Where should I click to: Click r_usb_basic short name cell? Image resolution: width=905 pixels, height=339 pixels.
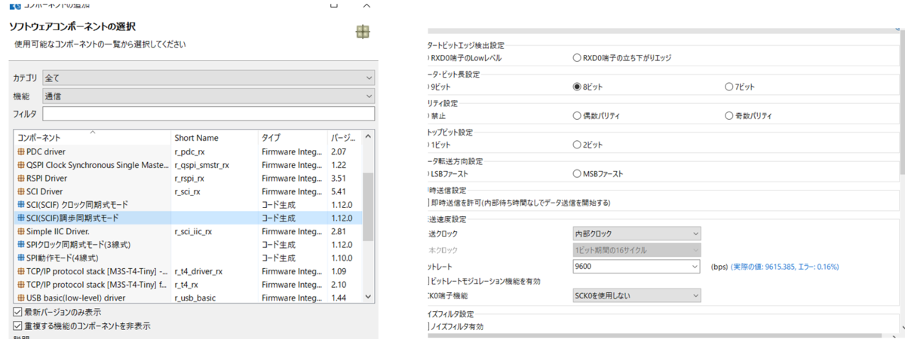coord(195,298)
